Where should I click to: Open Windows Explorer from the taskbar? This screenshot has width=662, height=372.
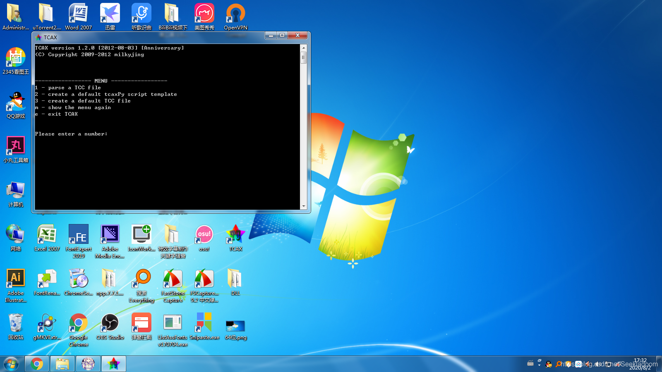pos(62,364)
